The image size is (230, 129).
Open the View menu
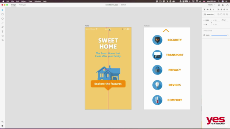30,1
